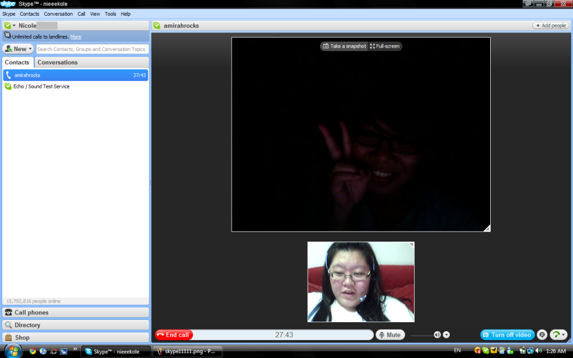Viewport: 573px width, 358px height.
Task: Open the View menu
Action: coord(95,14)
